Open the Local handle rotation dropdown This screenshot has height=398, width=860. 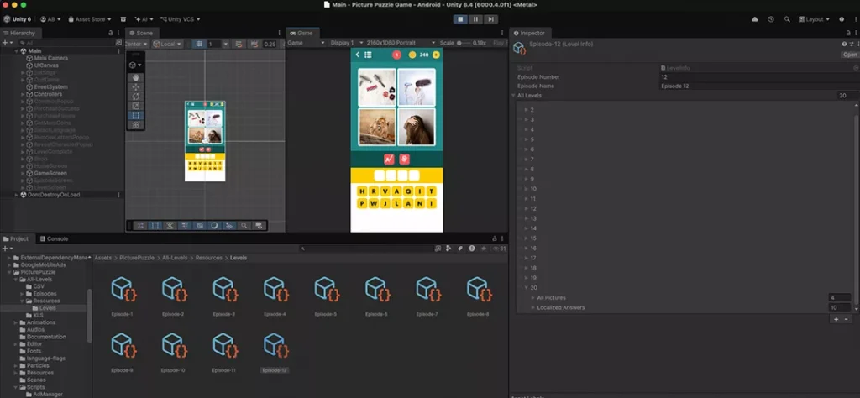pyautogui.click(x=167, y=44)
